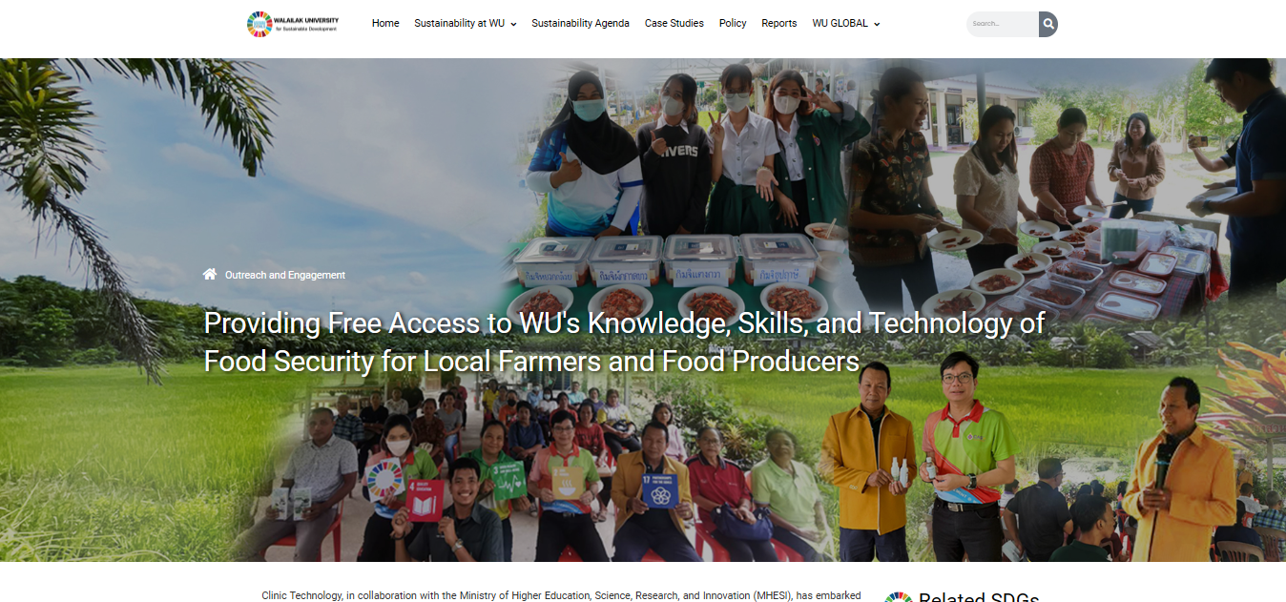Click into the Search text field
Screen dimensions: 1286x602
click(x=1003, y=24)
